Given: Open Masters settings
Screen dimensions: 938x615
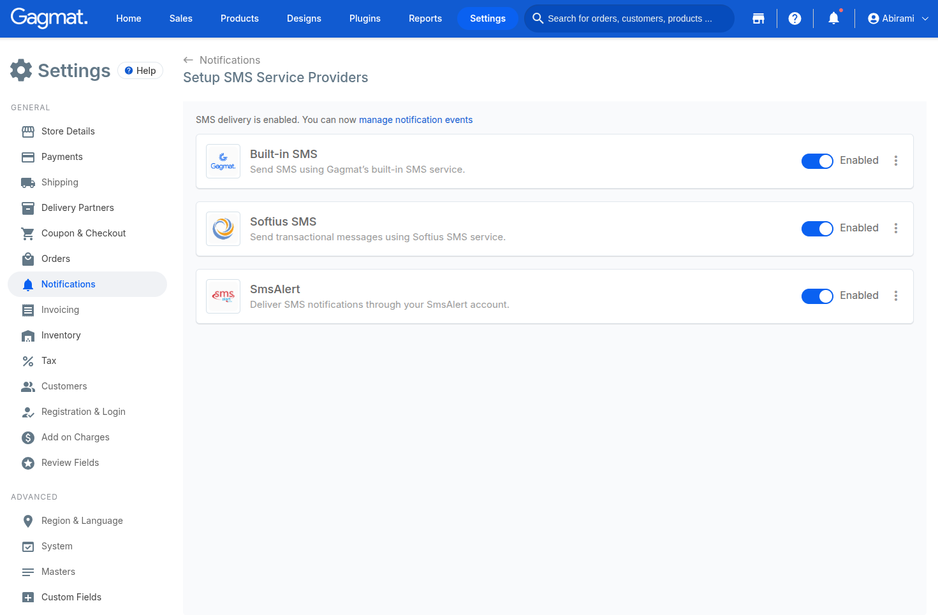Looking at the screenshot, I should tap(87, 572).
